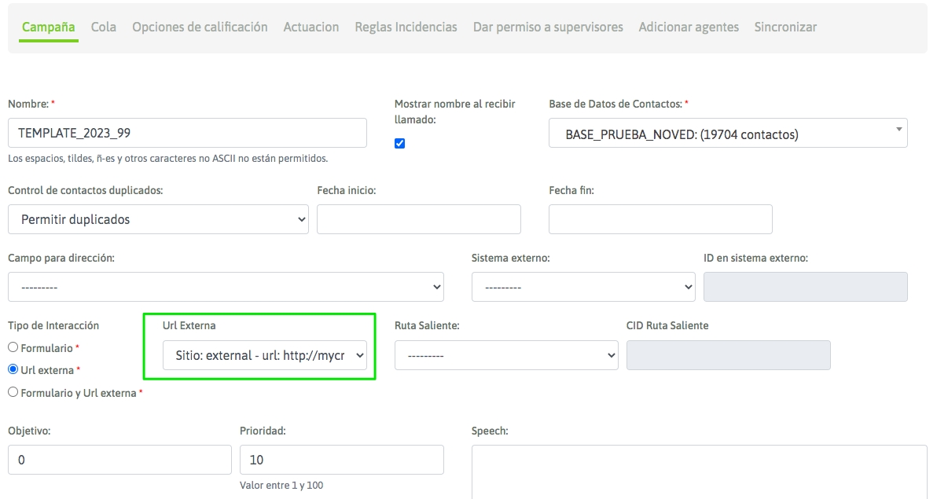Viewport: 937px width, 499px height.
Task: Switch to the Adicionar agentes tab
Action: click(689, 28)
